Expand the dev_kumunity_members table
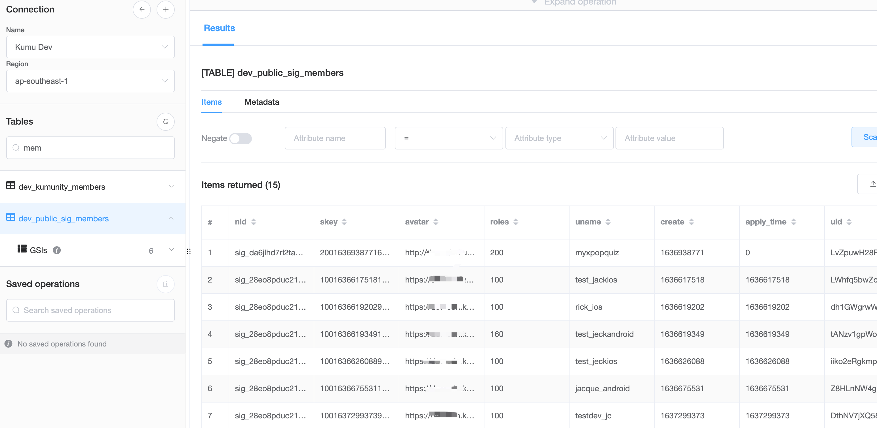Screen dimensions: 877x428 171,186
